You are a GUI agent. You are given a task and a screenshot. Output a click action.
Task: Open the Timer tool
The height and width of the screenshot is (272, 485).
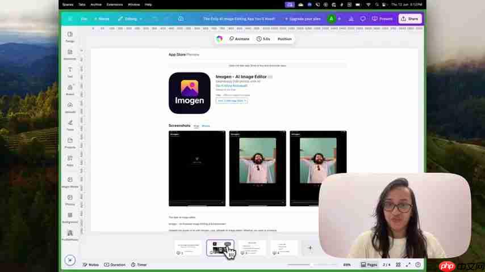(139, 265)
